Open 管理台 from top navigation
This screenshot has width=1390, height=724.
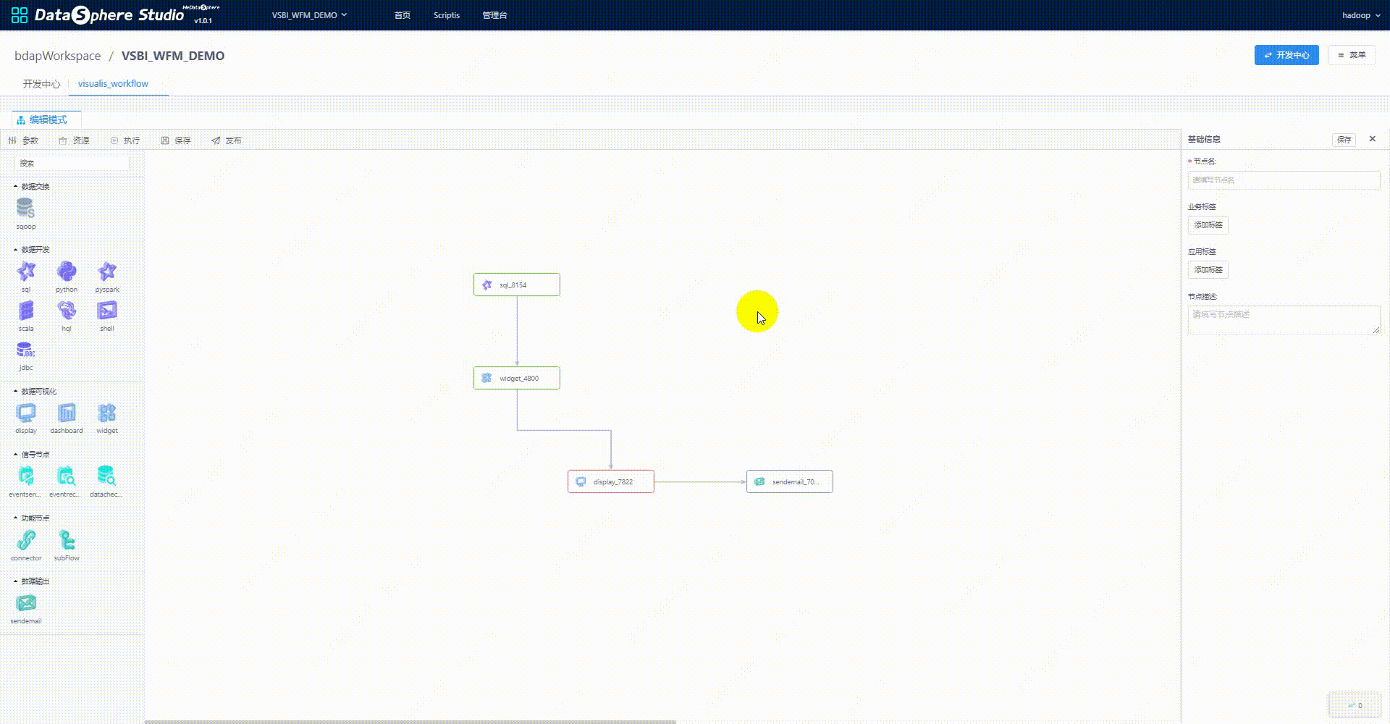(495, 15)
